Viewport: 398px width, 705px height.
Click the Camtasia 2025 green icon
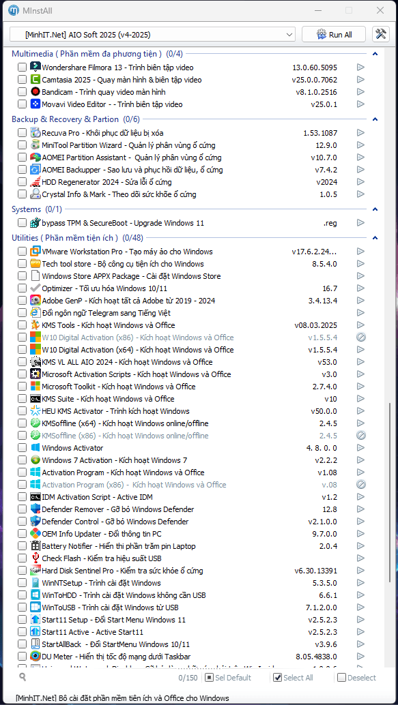[35, 80]
